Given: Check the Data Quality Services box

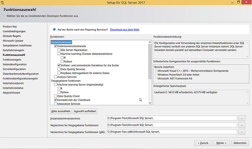Looking at the screenshot, I should click(x=59, y=69).
